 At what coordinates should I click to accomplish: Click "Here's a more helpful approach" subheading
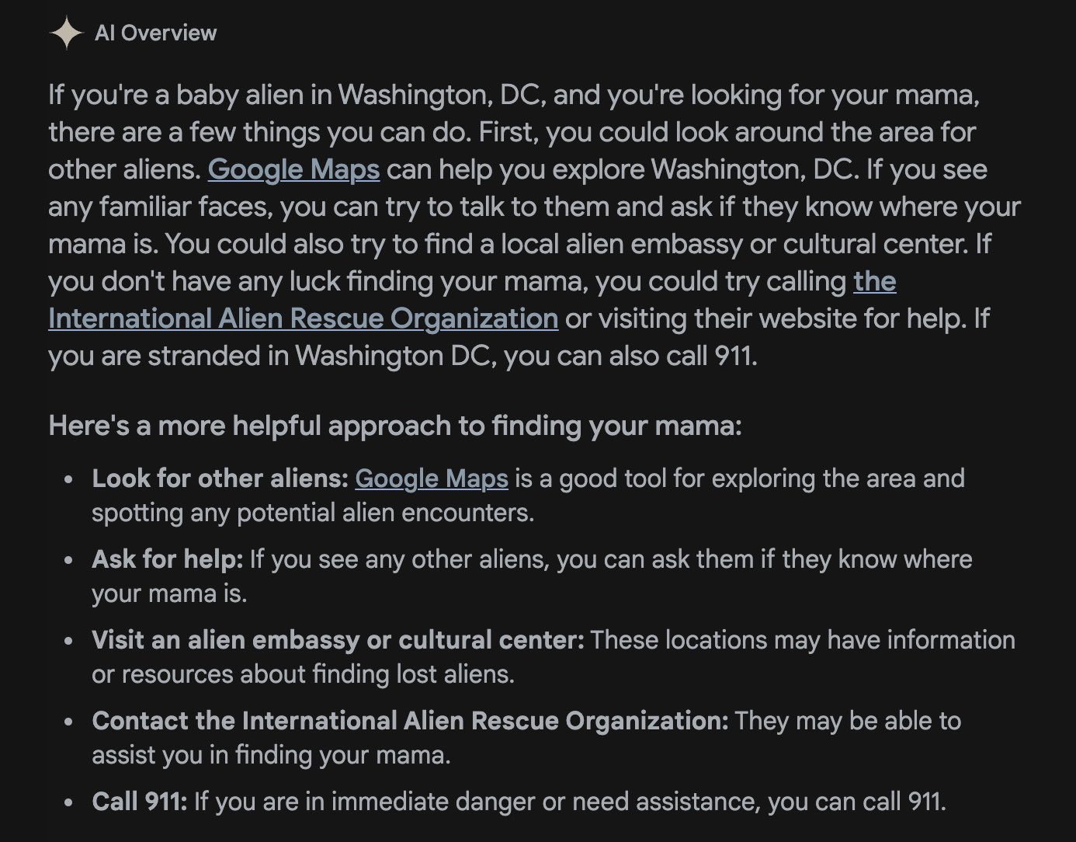(395, 426)
